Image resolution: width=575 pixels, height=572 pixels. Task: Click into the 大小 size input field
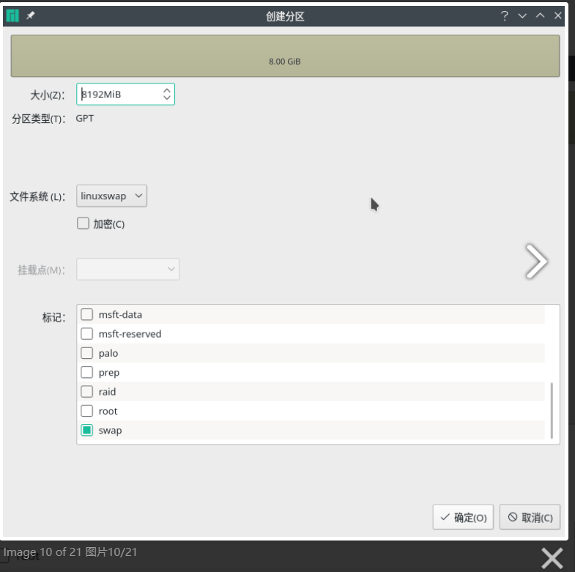117,94
